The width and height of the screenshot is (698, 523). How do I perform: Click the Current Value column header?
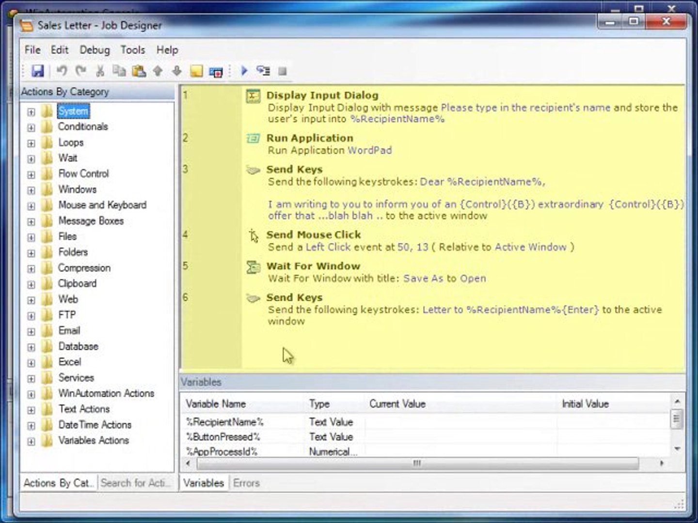click(461, 404)
